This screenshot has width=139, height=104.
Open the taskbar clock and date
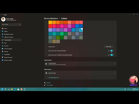coord(134,89)
